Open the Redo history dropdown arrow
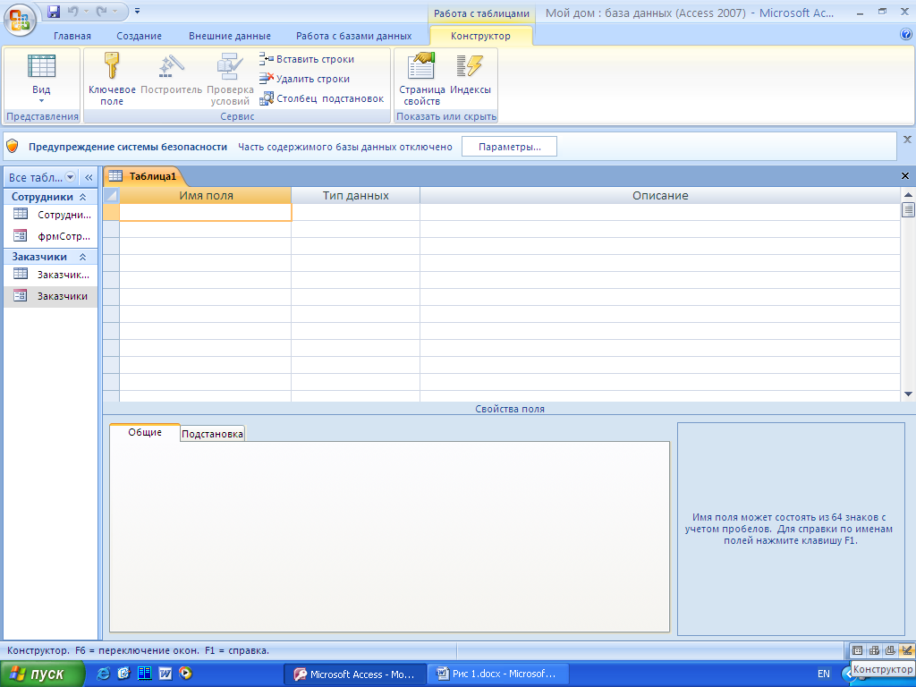 (115, 11)
